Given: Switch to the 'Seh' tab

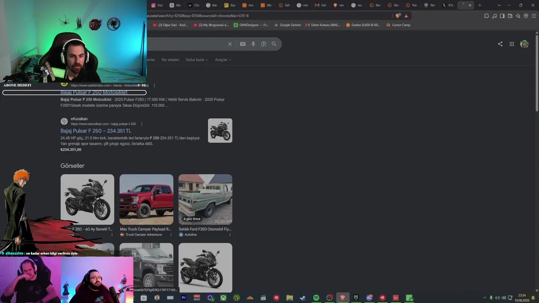Looking at the screenshot, I should click(x=284, y=5).
